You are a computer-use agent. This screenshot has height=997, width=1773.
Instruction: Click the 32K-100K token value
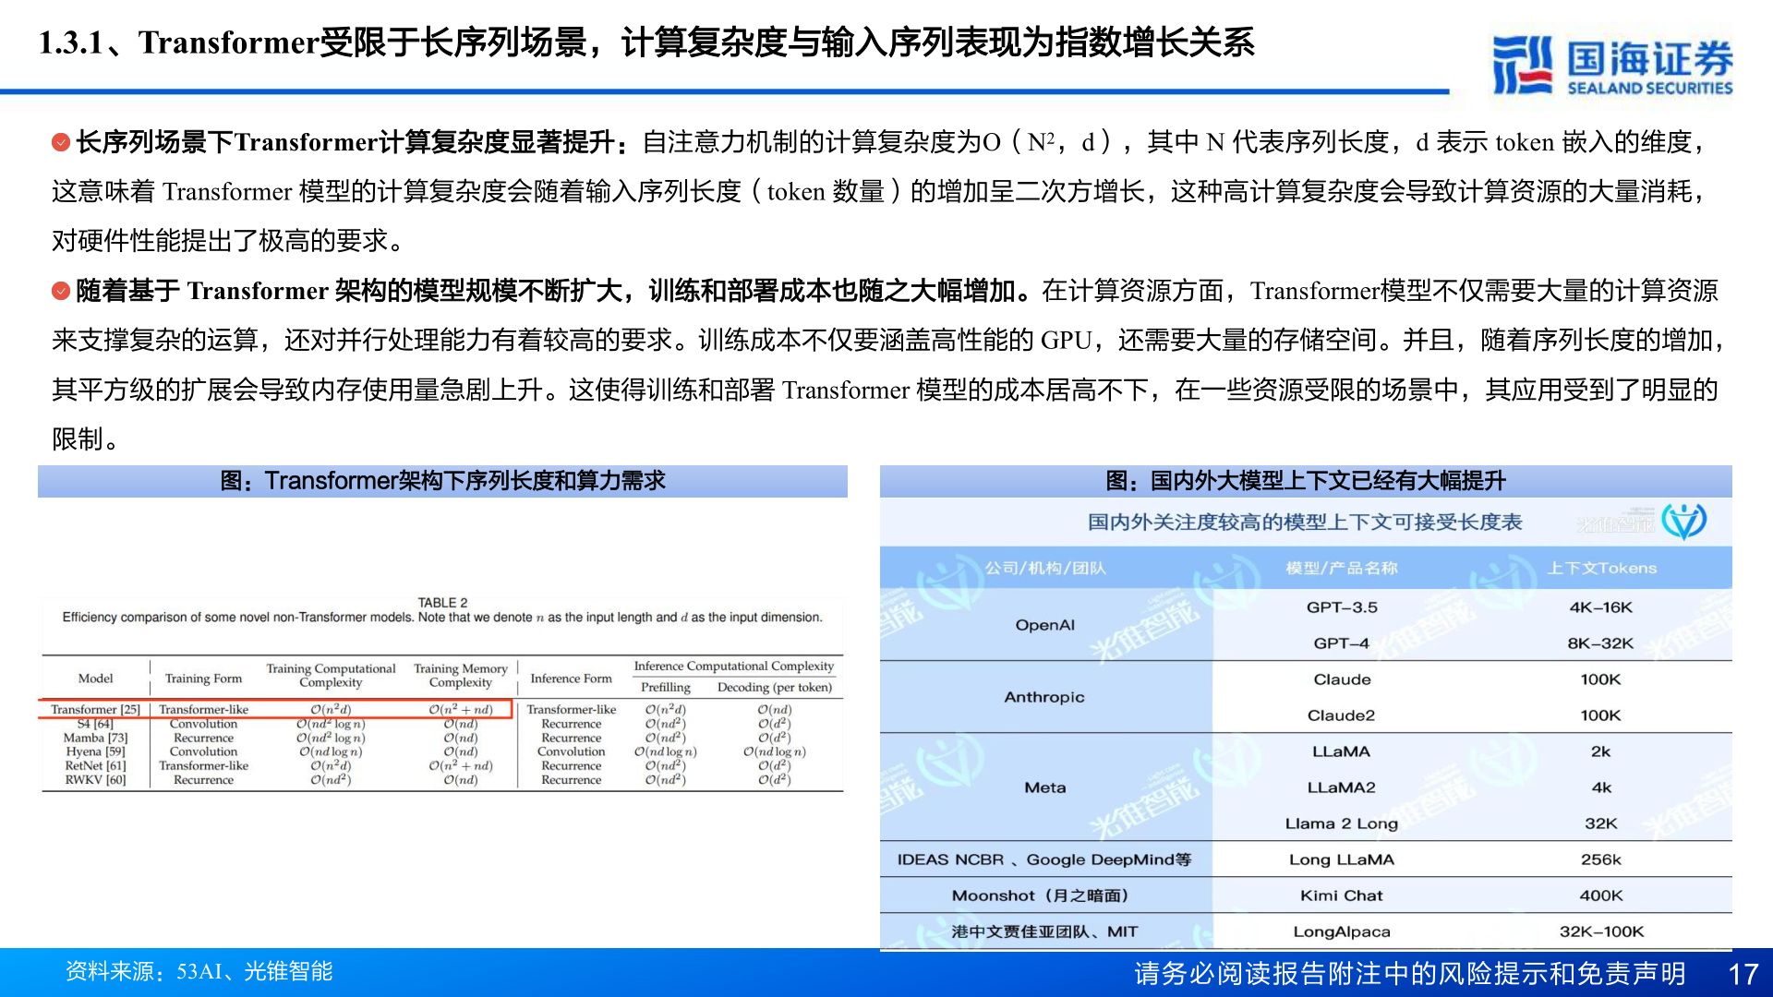click(1601, 931)
